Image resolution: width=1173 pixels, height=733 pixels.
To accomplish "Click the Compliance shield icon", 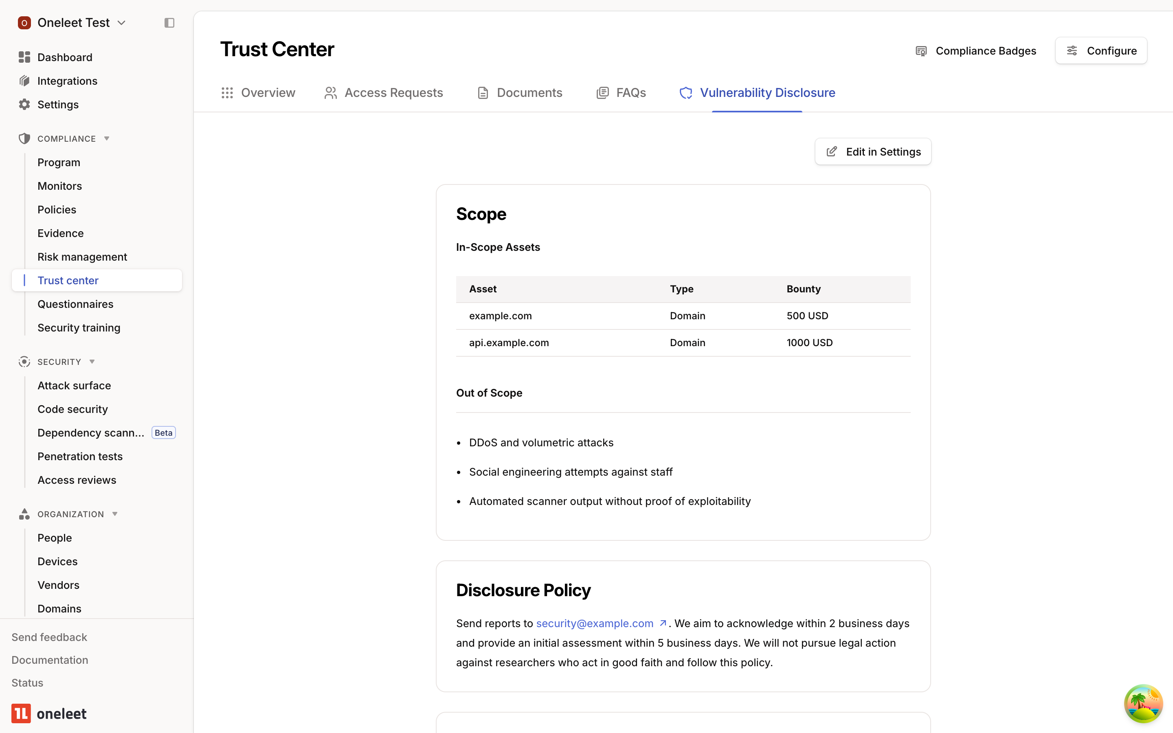I will [24, 138].
